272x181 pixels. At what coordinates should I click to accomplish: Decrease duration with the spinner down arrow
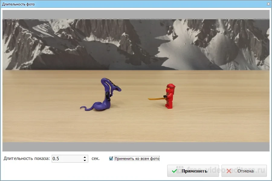coord(85,160)
